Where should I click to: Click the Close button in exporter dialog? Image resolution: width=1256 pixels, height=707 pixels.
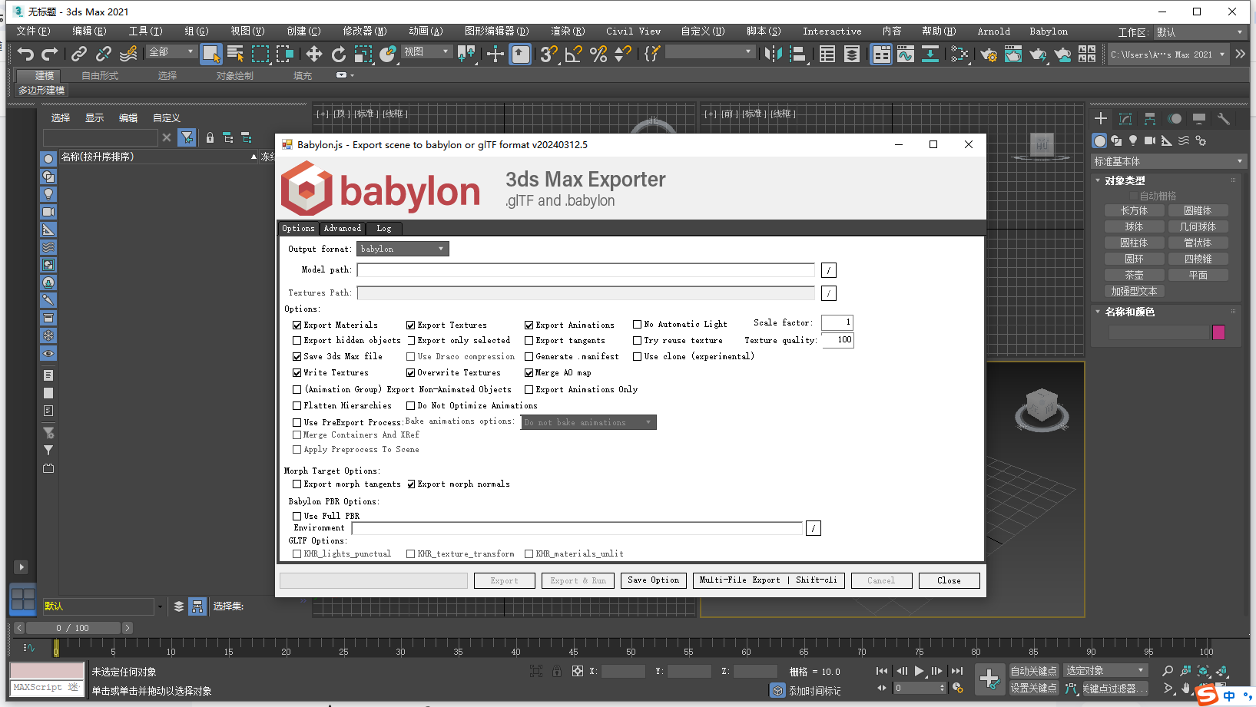(x=949, y=580)
